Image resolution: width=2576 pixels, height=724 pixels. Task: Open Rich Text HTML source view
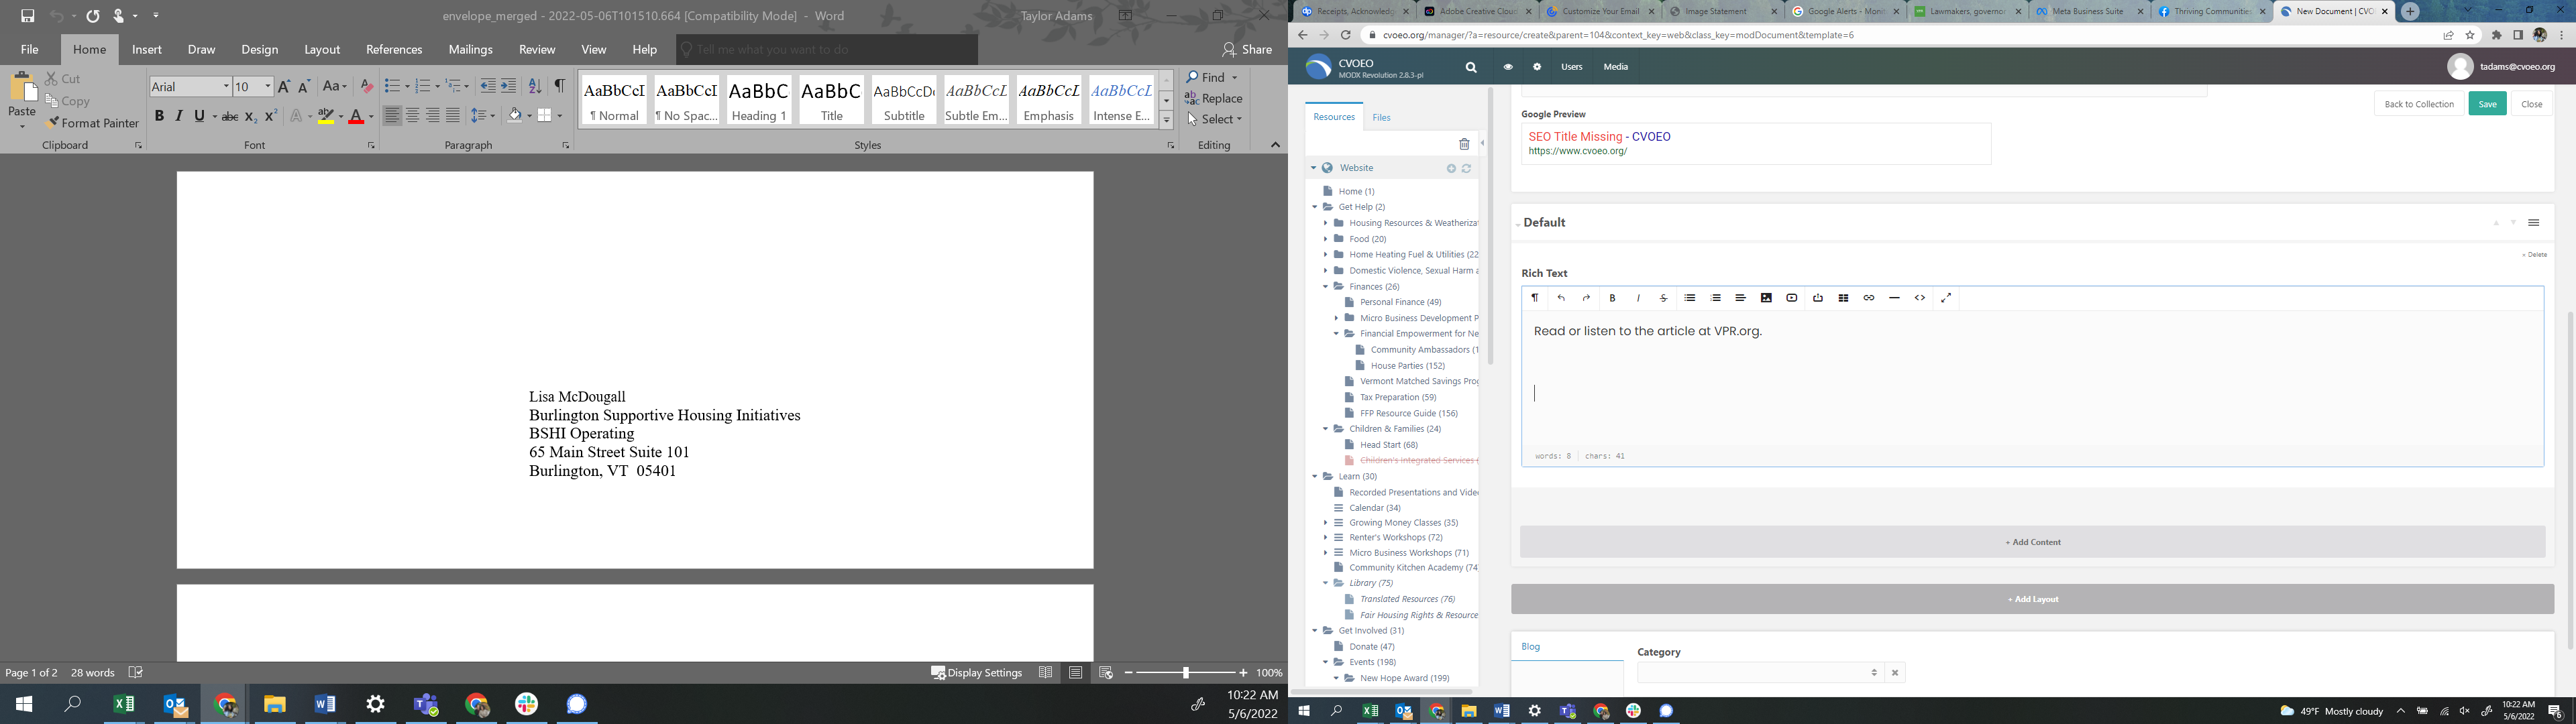pos(1919,298)
